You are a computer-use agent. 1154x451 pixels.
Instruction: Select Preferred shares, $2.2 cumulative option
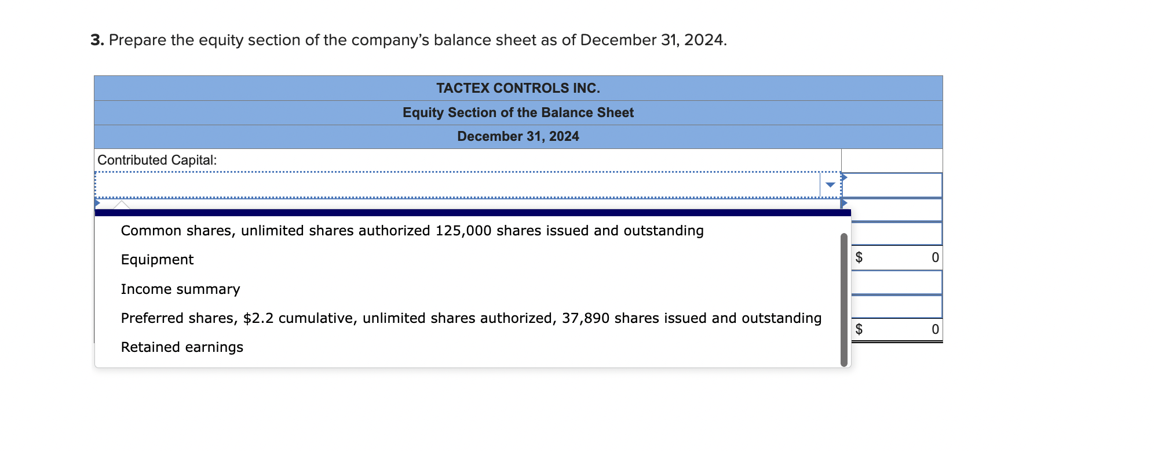(x=470, y=318)
